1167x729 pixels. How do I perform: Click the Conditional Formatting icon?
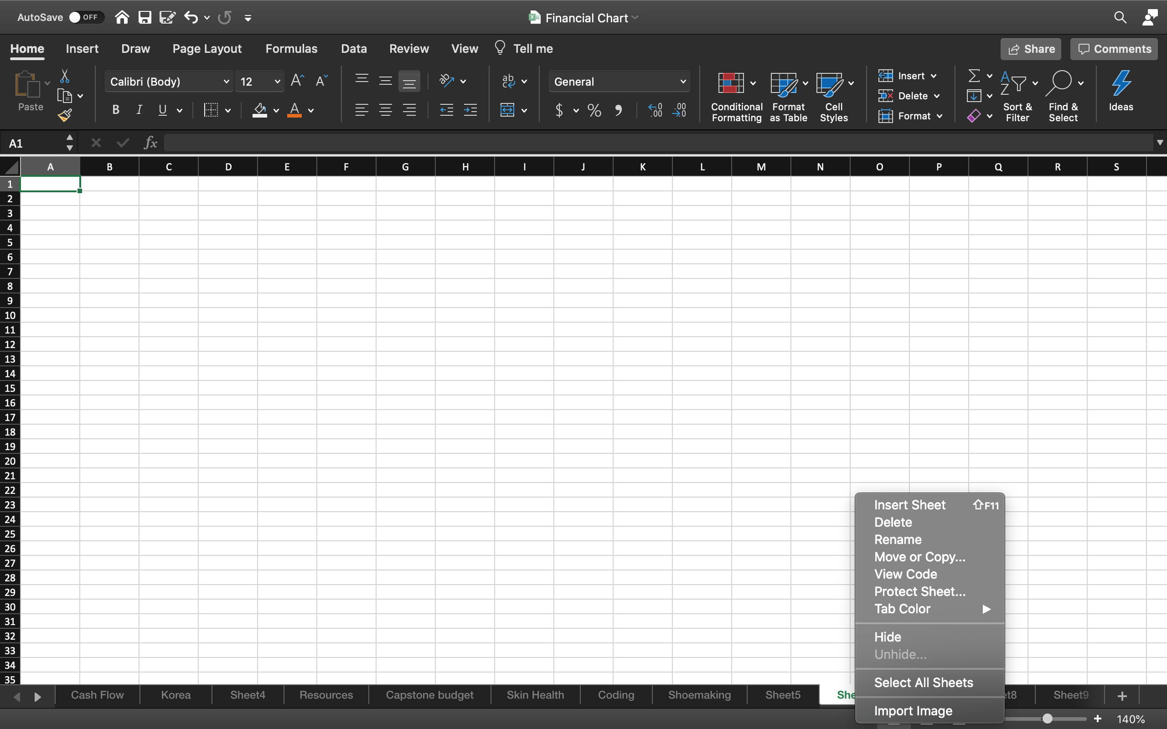point(731,83)
